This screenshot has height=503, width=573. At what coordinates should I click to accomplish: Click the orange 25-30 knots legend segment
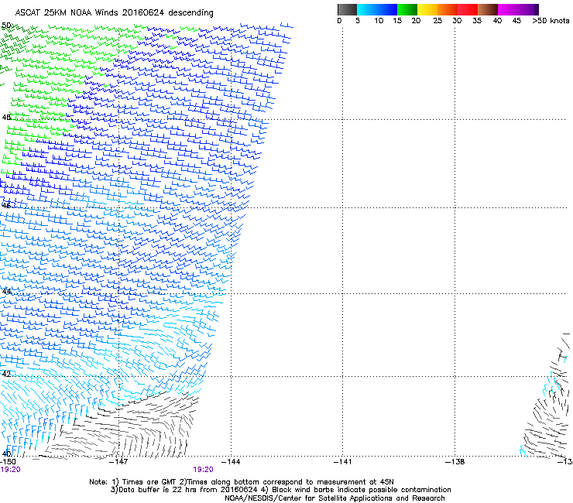click(x=448, y=9)
